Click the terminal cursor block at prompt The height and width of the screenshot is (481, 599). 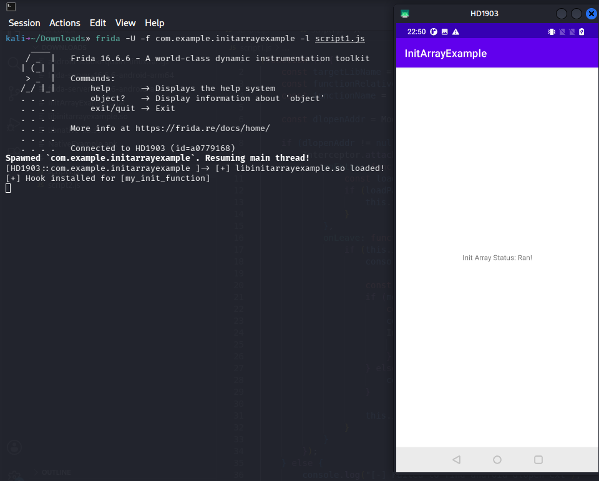pos(8,188)
